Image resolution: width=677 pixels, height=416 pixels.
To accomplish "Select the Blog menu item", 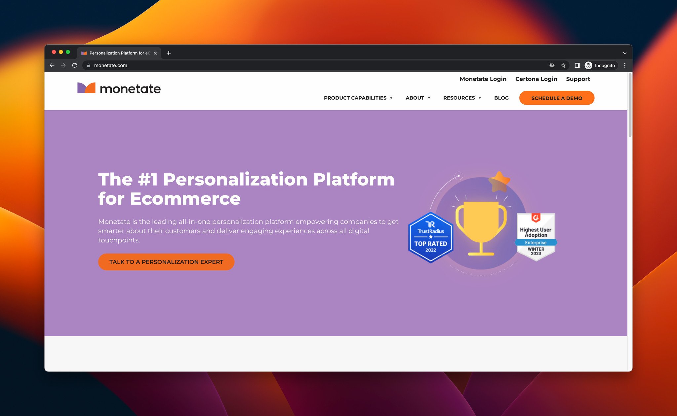I will click(x=501, y=98).
